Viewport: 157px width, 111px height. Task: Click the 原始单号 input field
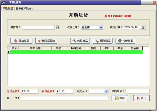[x=138, y=91]
